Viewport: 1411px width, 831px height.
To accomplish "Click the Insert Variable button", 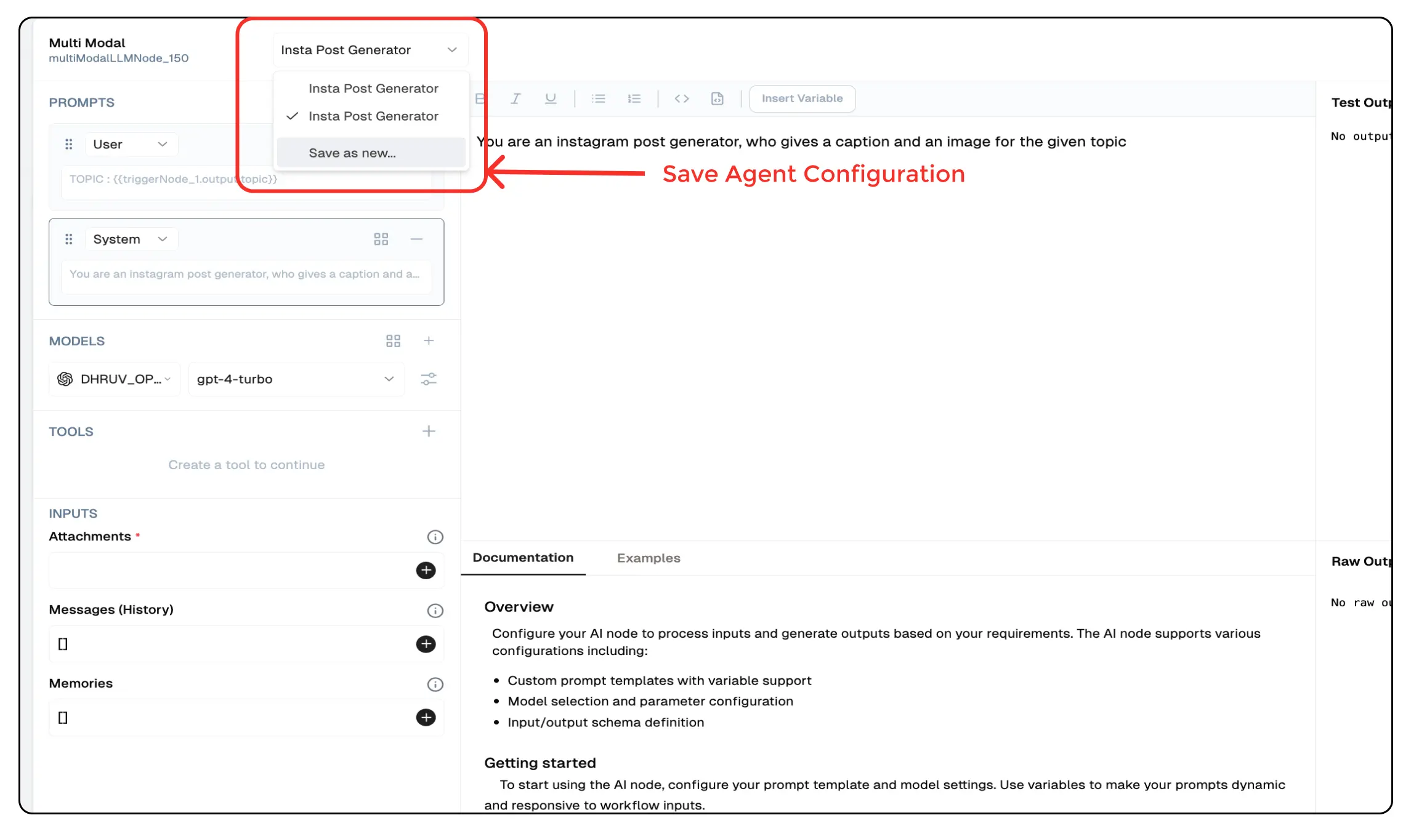I will [x=801, y=98].
